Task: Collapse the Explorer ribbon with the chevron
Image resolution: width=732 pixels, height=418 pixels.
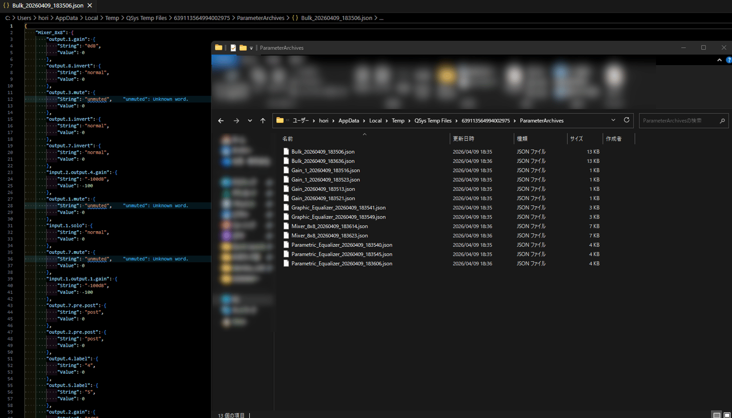Action: tap(719, 60)
